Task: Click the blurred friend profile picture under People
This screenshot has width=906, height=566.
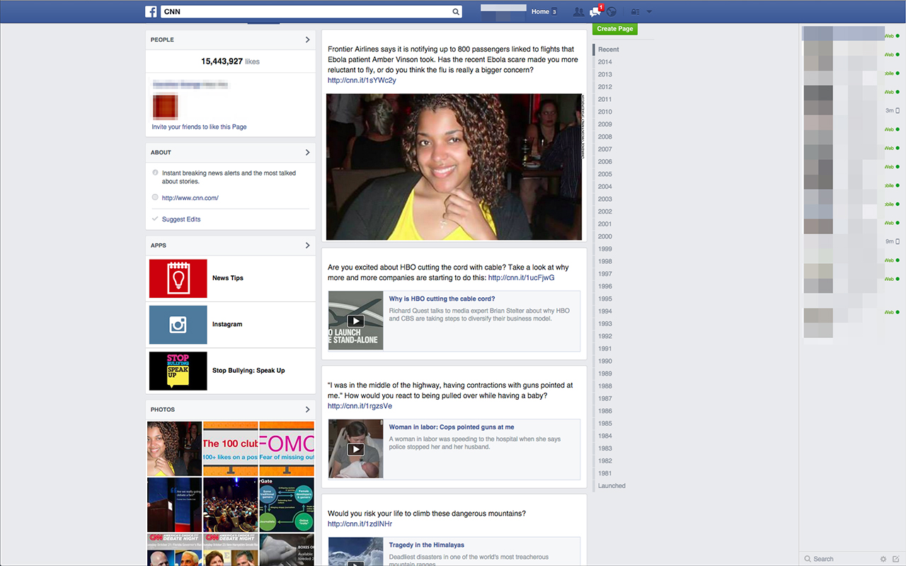Action: point(165,106)
